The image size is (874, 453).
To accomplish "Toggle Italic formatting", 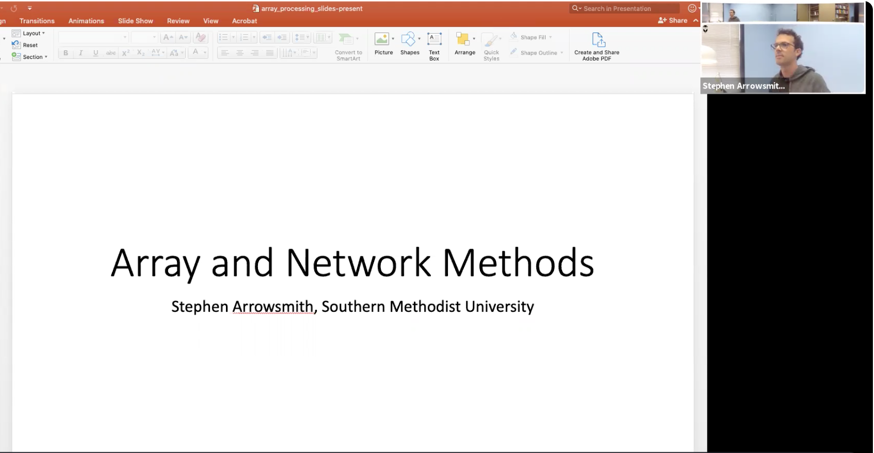I will pyautogui.click(x=80, y=53).
